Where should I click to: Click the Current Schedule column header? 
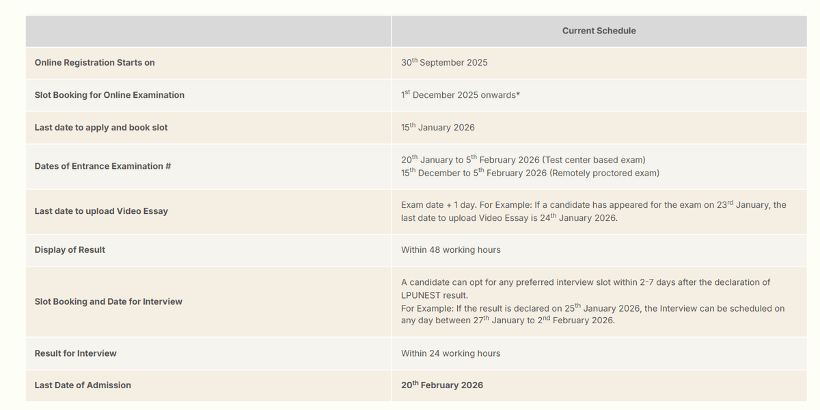pos(599,31)
